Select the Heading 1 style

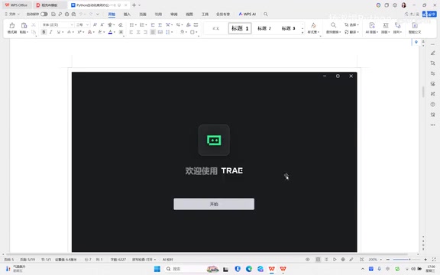point(240,28)
